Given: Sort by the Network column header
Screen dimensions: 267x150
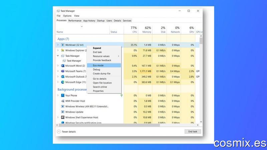Looking at the screenshot, I should tap(174, 30).
